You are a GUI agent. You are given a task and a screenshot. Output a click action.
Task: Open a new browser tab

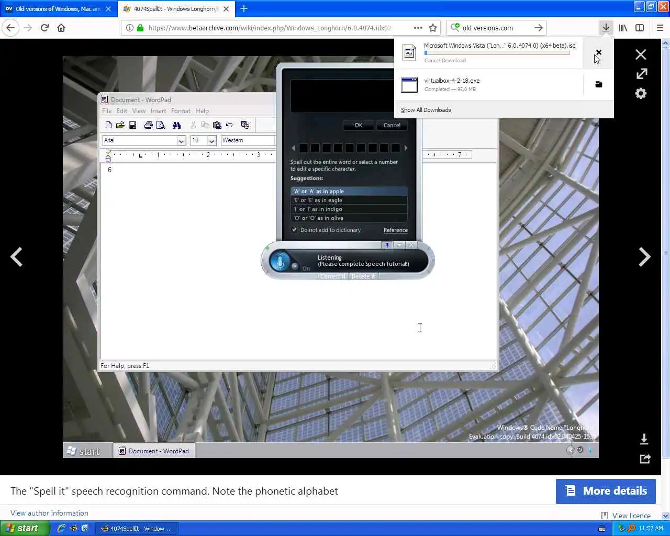[x=244, y=8]
